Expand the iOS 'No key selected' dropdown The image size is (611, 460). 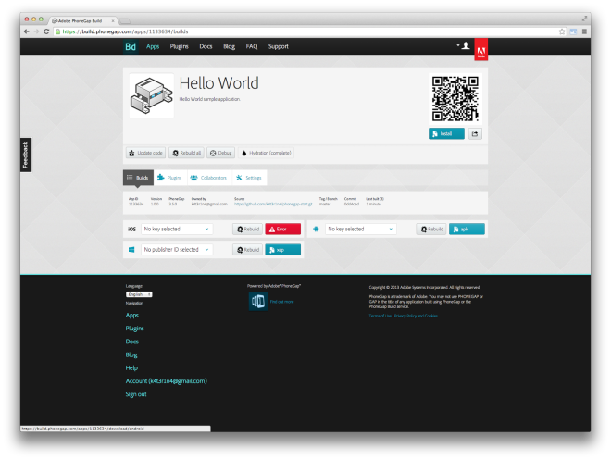(x=177, y=229)
